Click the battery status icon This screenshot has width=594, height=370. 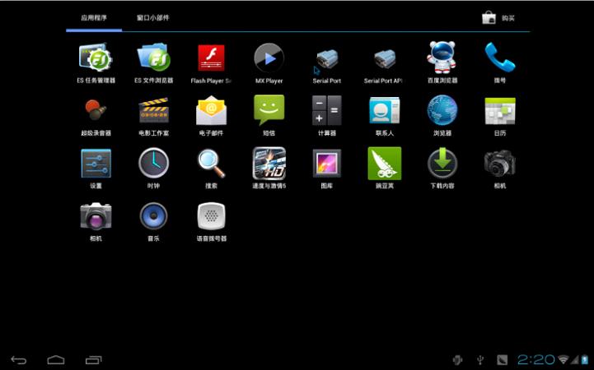[585, 359]
